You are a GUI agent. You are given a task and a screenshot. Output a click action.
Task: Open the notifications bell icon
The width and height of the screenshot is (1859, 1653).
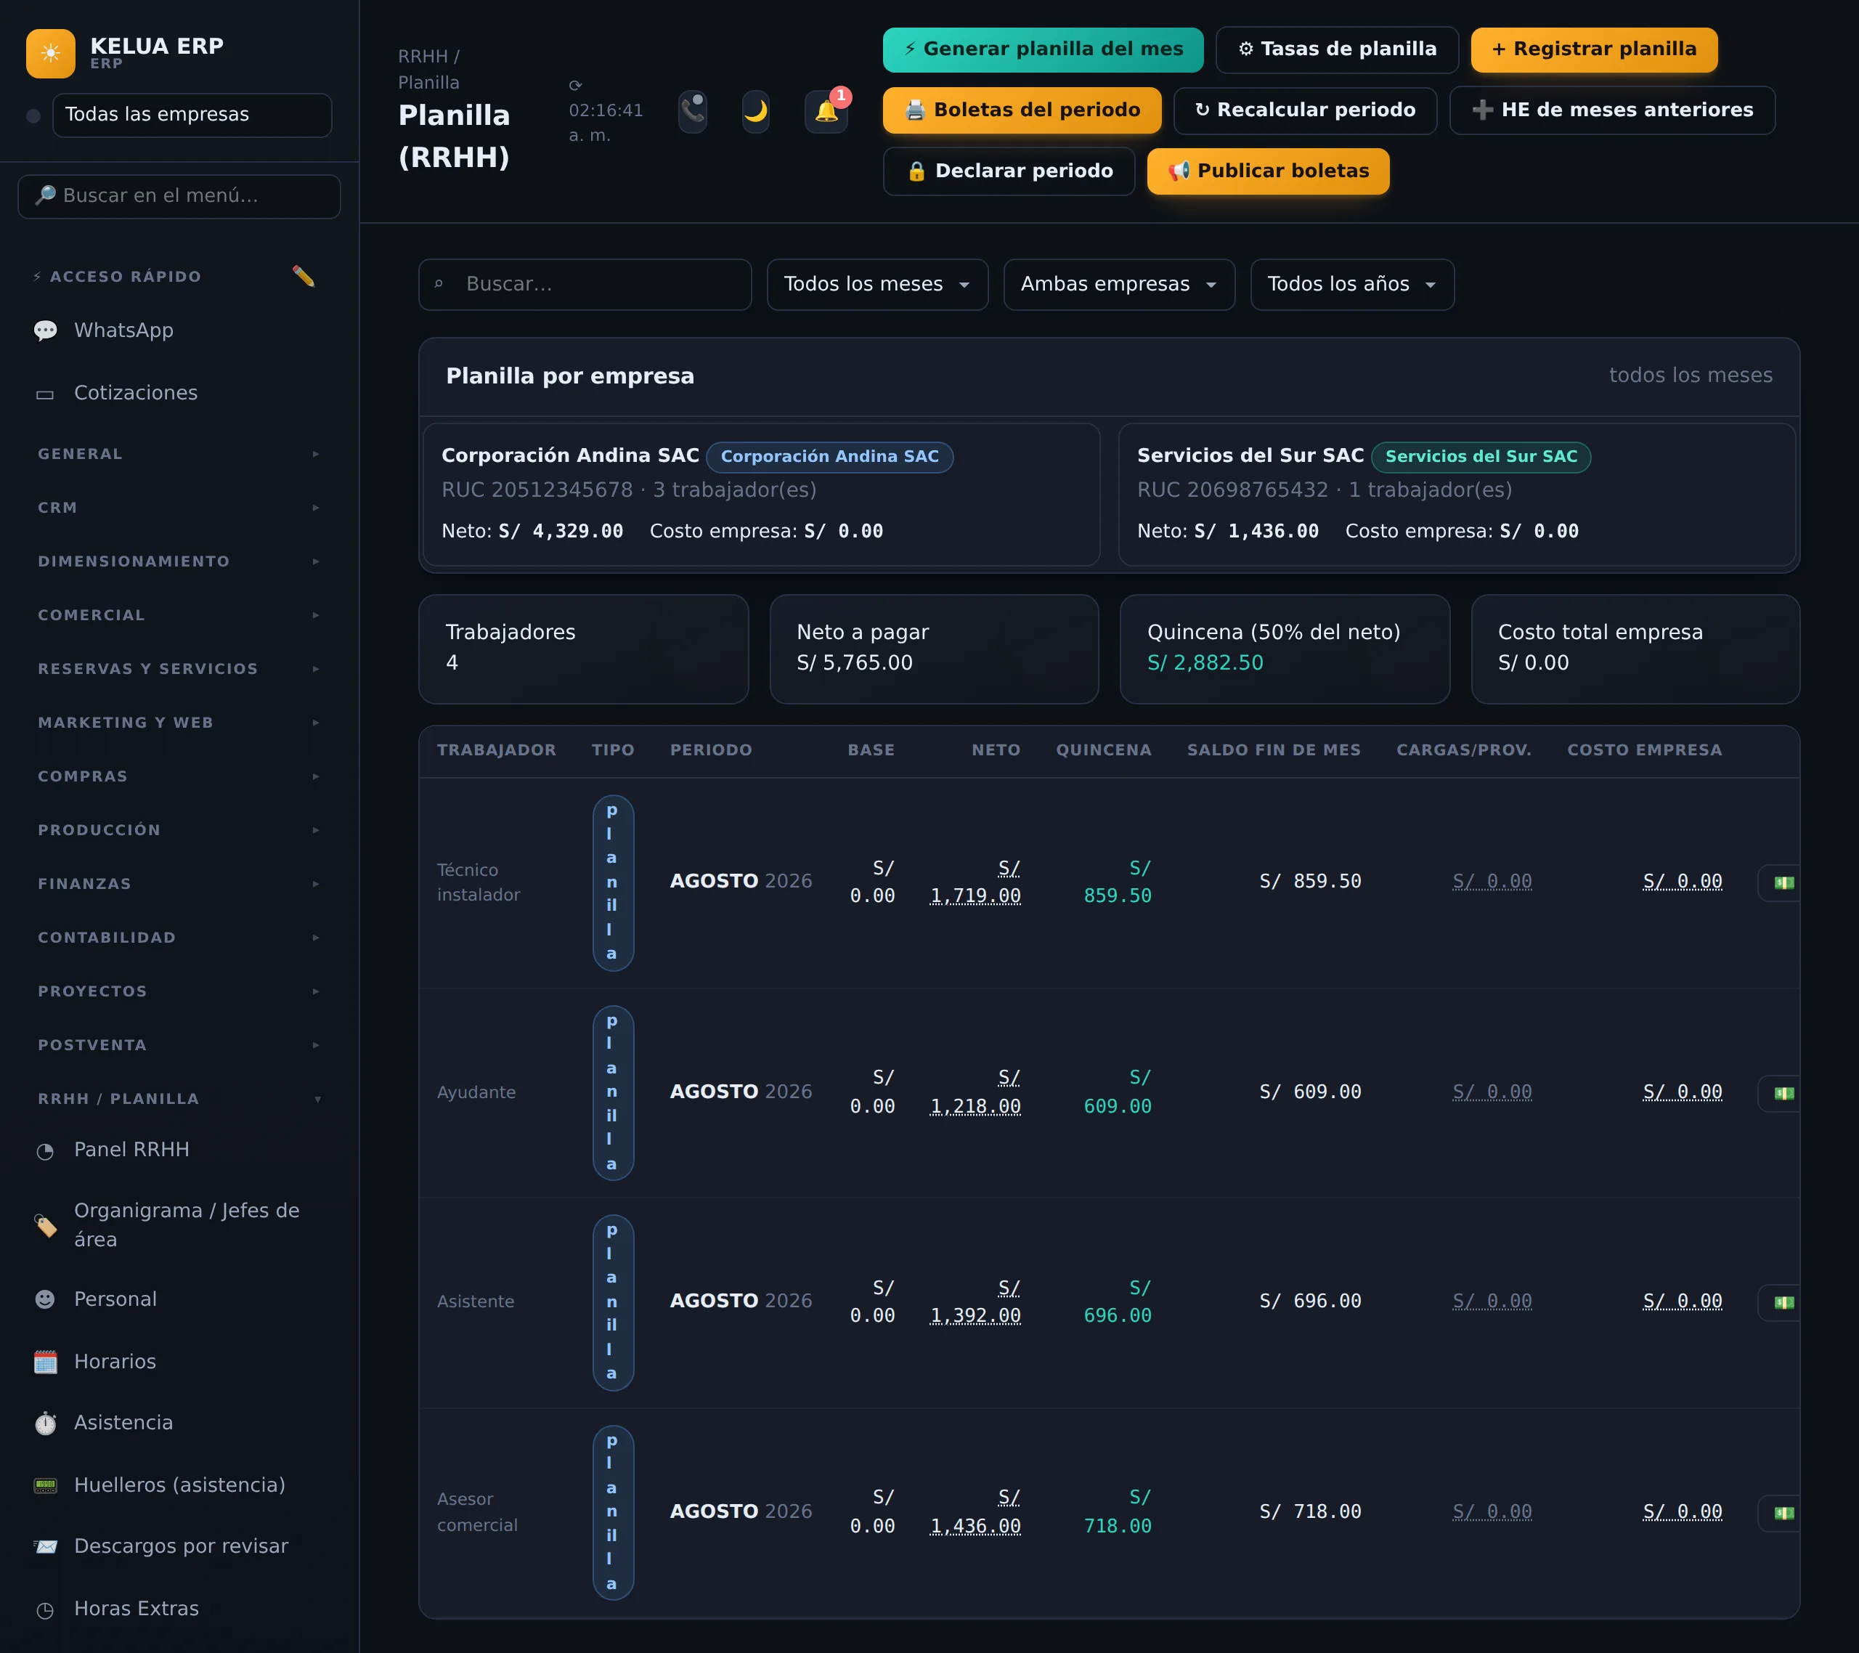coord(826,111)
